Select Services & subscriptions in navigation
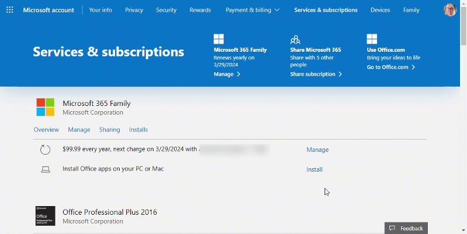The image size is (467, 234). click(326, 10)
